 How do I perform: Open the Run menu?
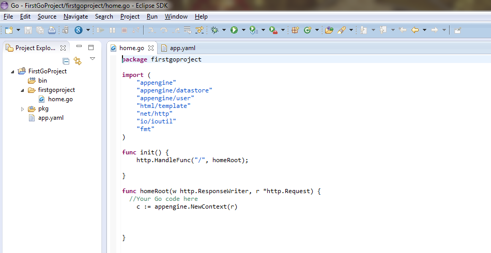(152, 17)
